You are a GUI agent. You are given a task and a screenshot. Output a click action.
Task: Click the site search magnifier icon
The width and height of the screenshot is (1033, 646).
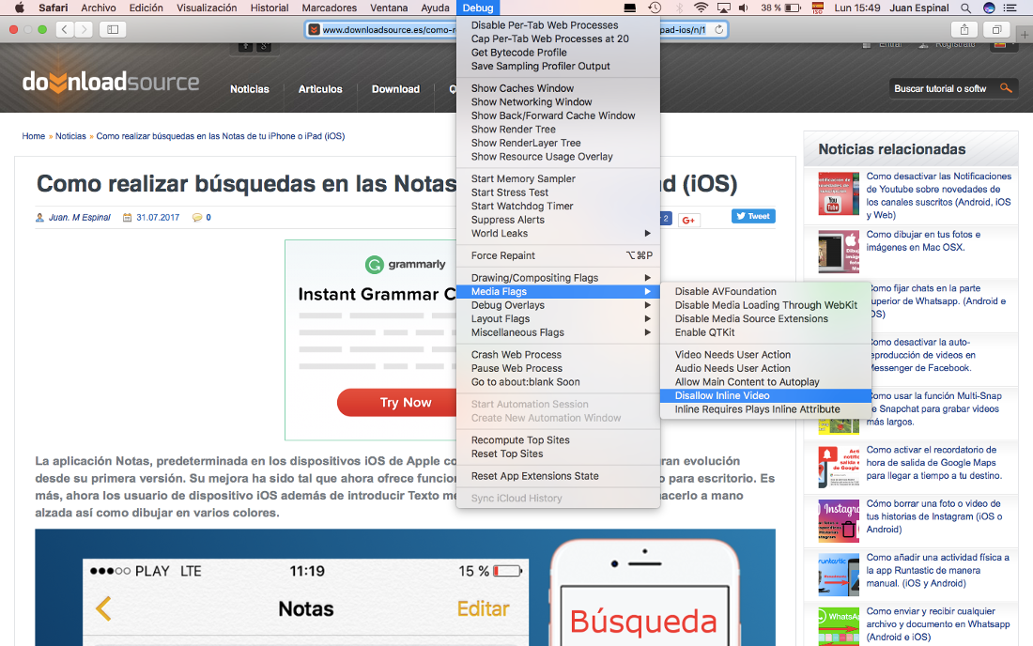[x=1006, y=87]
